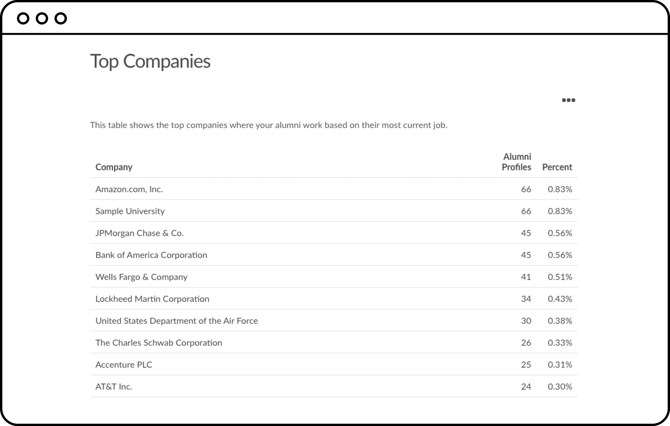Click the first window control circle

click(x=23, y=19)
